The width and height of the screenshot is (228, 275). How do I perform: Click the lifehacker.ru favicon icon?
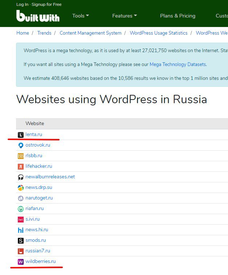21,166
